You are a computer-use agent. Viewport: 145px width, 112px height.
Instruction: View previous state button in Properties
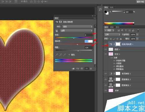pos(77,69)
